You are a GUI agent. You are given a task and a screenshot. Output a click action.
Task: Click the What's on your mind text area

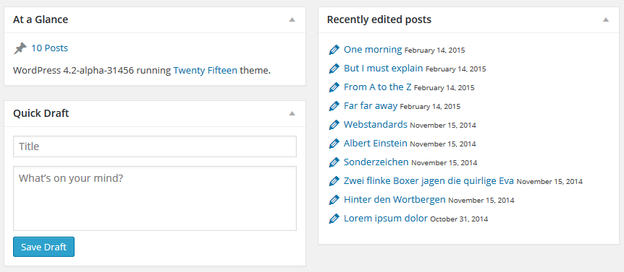(x=155, y=198)
